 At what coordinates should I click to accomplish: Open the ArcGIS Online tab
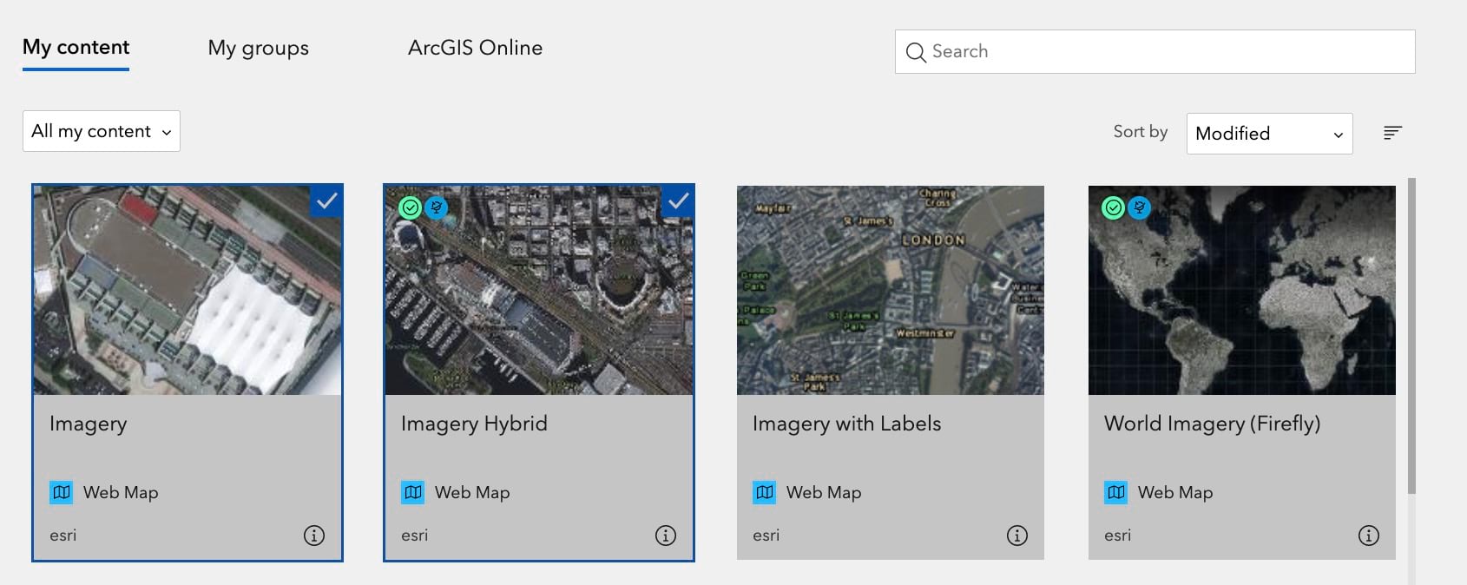(x=475, y=48)
